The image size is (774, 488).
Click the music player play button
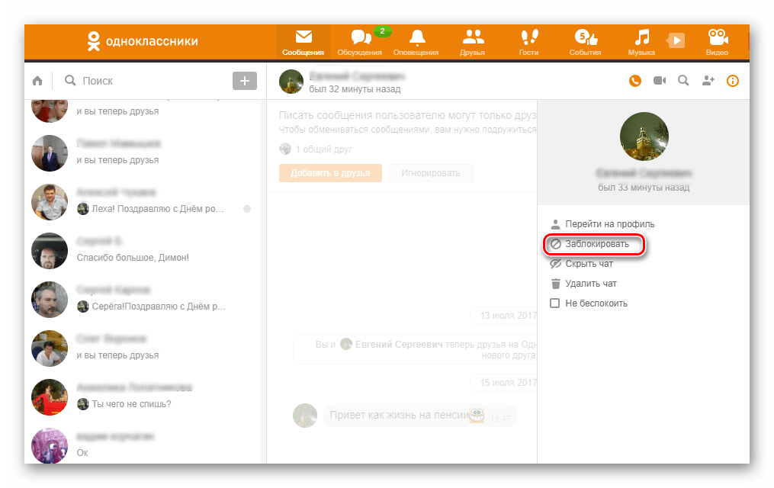click(x=676, y=40)
